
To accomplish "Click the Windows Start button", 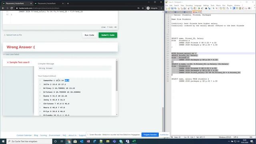I will tap(3, 141).
